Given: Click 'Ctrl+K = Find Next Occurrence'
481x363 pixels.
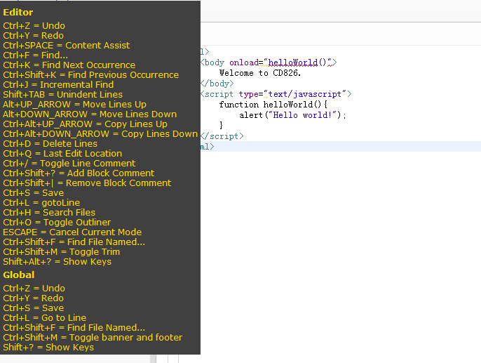Looking at the screenshot, I should (x=69, y=65).
